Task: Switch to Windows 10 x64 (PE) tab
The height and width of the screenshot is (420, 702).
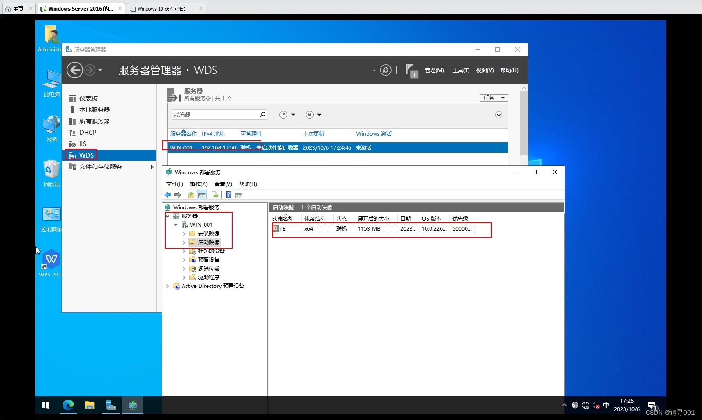Action: click(x=166, y=8)
